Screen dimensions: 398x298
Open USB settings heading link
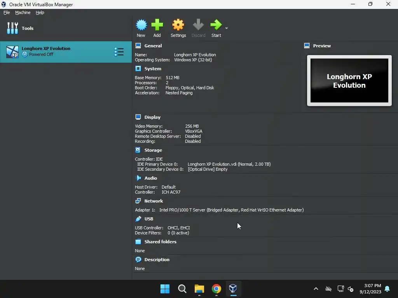click(149, 219)
